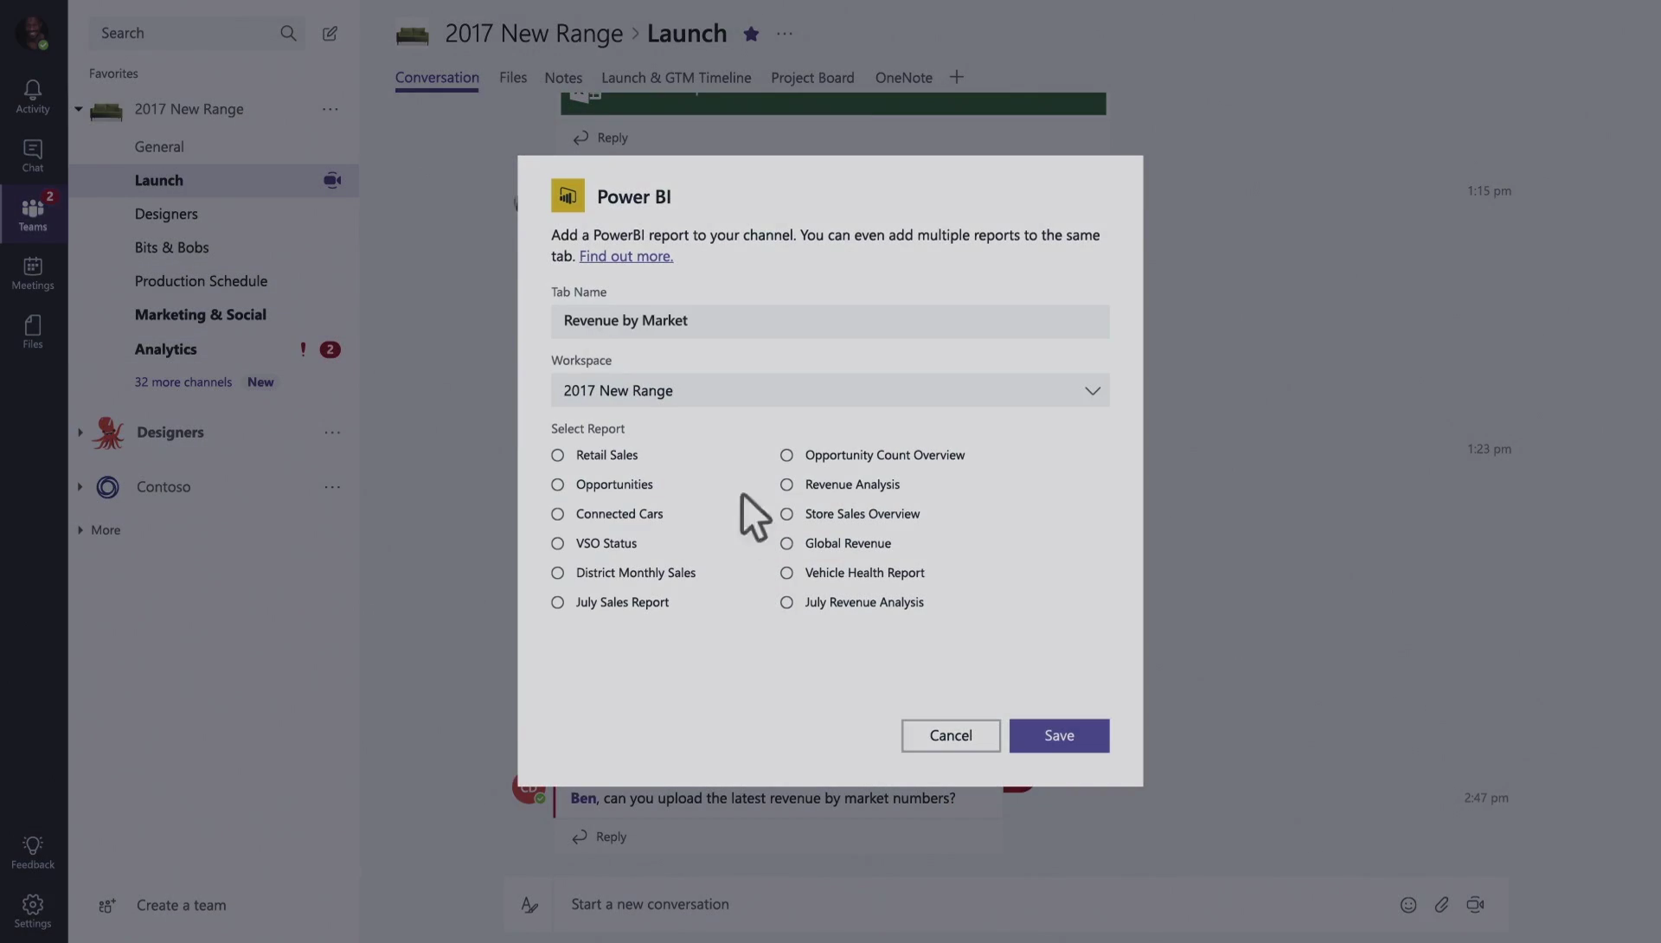Expand the Contoso team
The height and width of the screenshot is (943, 1661).
pyautogui.click(x=80, y=486)
